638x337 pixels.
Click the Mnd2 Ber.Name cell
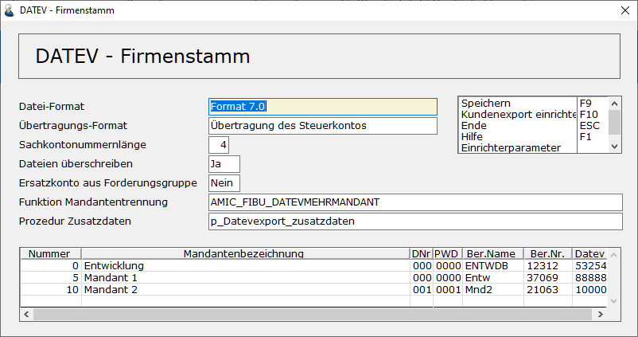click(x=492, y=289)
